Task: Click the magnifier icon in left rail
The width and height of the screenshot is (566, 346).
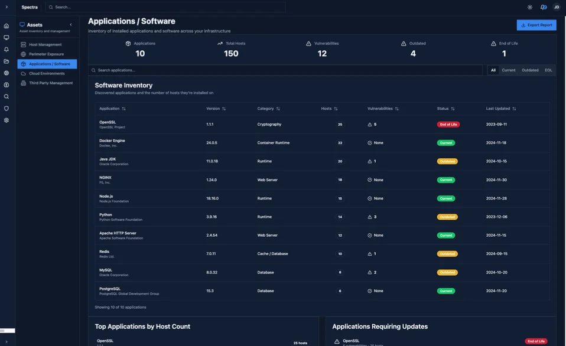Action: pyautogui.click(x=6, y=97)
